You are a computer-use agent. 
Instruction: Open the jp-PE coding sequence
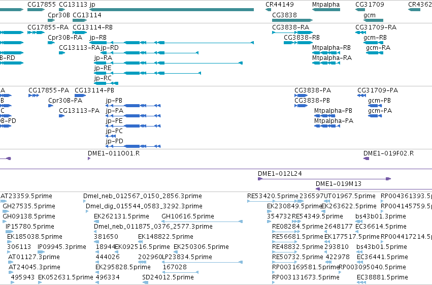pyautogui.click(x=133, y=126)
